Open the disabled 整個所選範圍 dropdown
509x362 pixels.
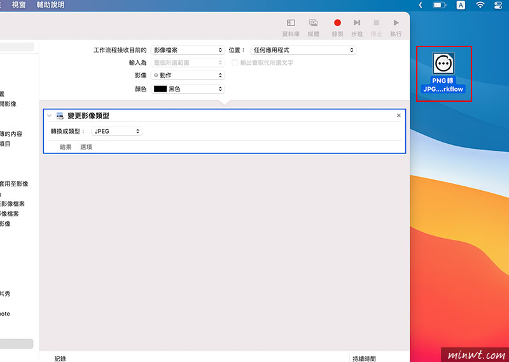pos(188,62)
